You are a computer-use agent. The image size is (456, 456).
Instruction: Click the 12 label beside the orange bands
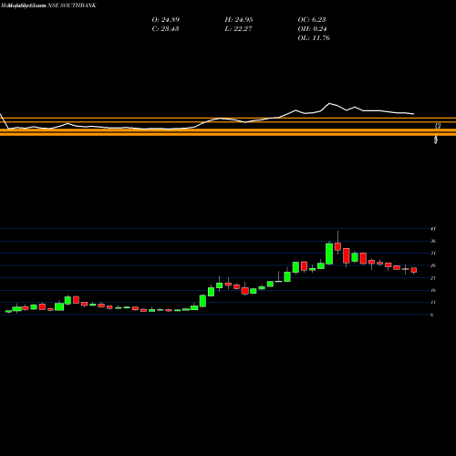[x=438, y=126]
